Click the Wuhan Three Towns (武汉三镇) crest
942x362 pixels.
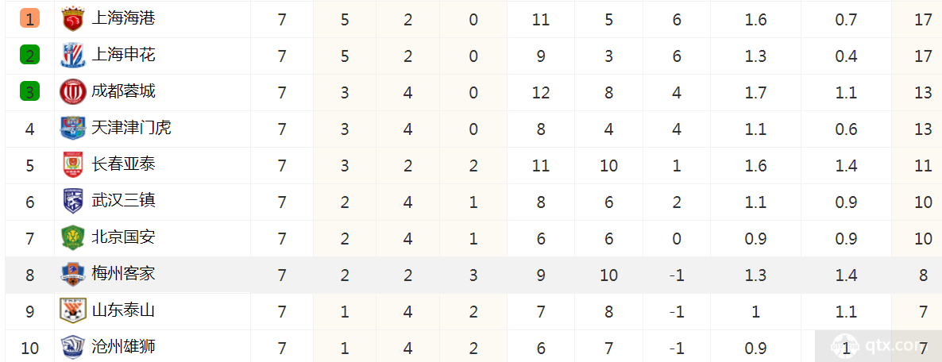[x=73, y=201]
